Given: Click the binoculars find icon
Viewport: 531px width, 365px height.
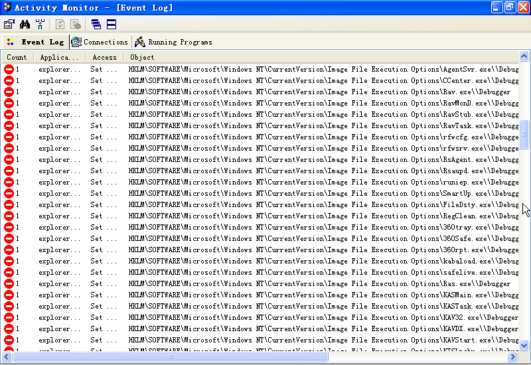Looking at the screenshot, I should (x=25, y=24).
